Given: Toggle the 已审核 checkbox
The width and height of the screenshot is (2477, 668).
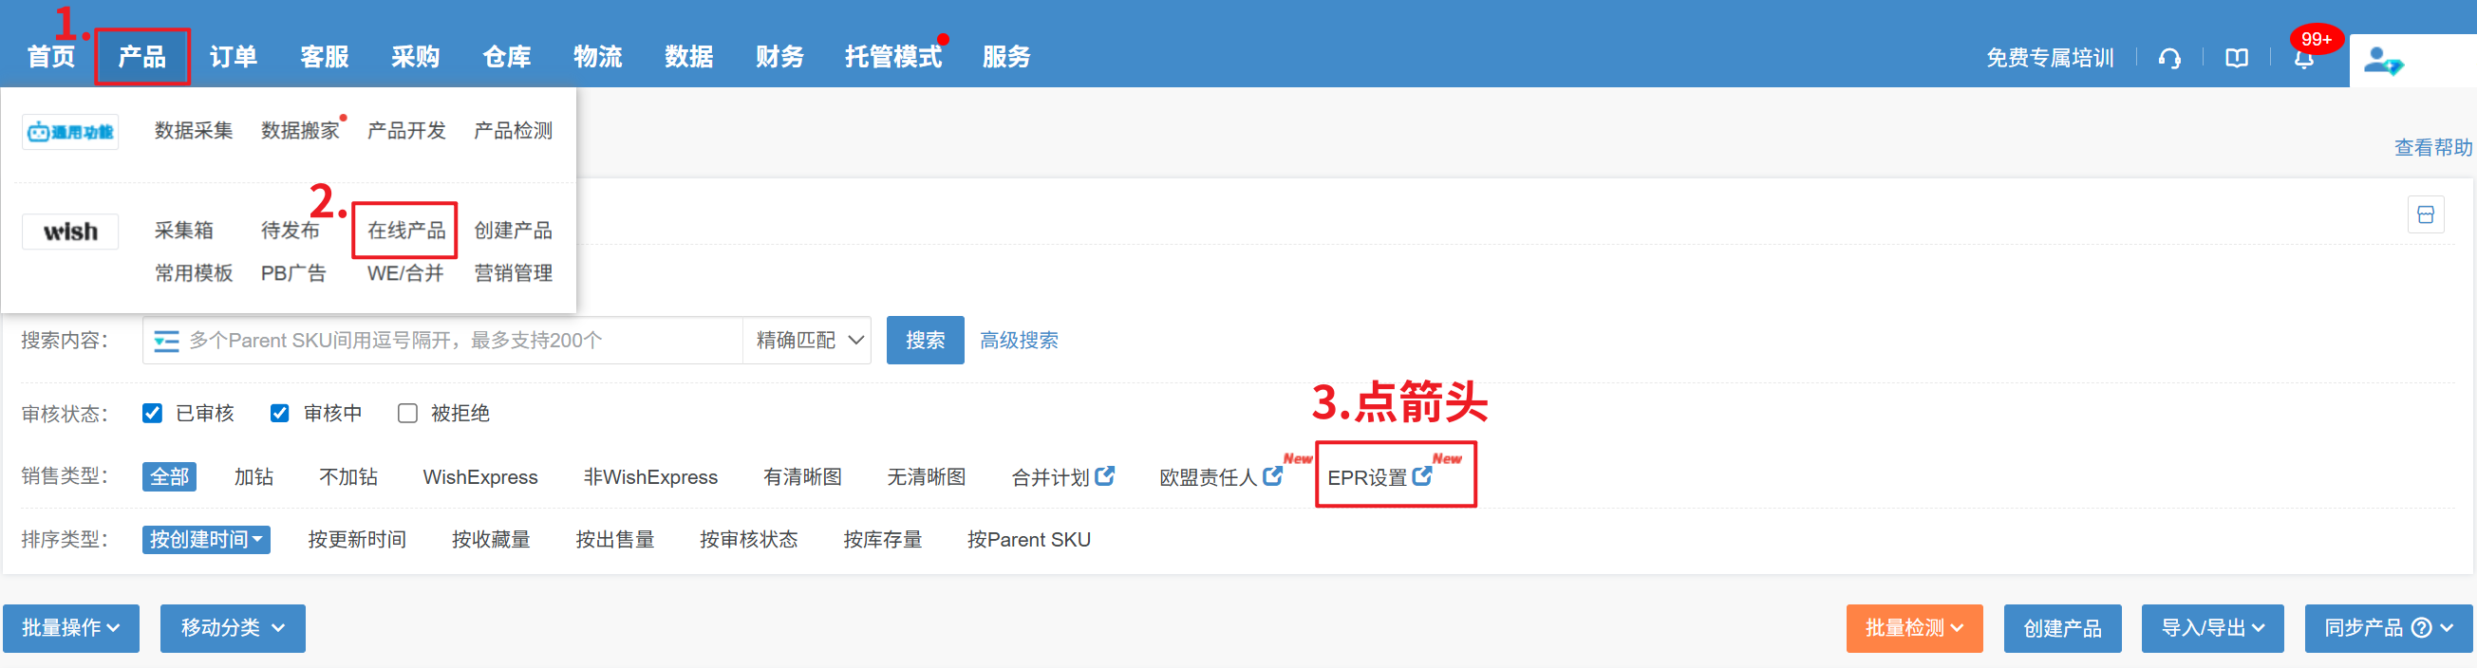Looking at the screenshot, I should (x=152, y=414).
